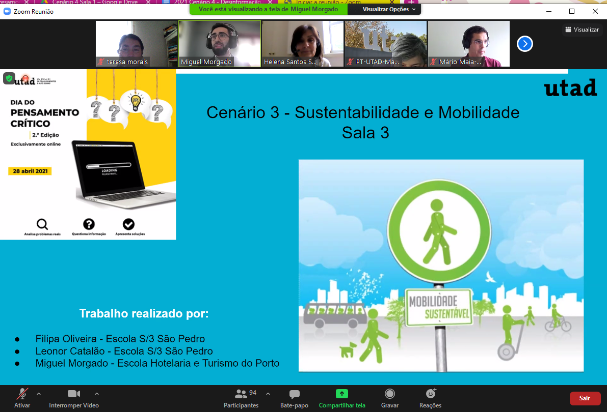
Task: Change layout with Visualizar button
Action: click(x=582, y=30)
